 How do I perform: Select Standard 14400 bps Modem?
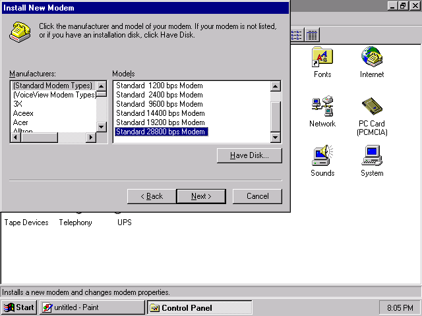pyautogui.click(x=160, y=113)
